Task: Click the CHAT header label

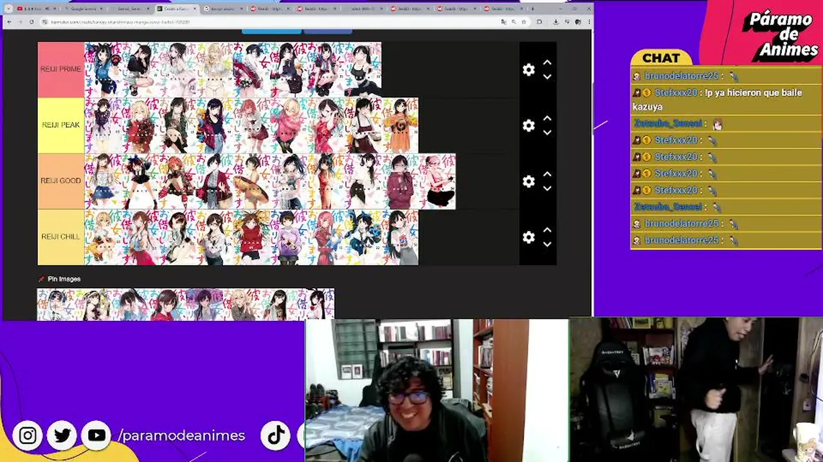Action: [661, 58]
